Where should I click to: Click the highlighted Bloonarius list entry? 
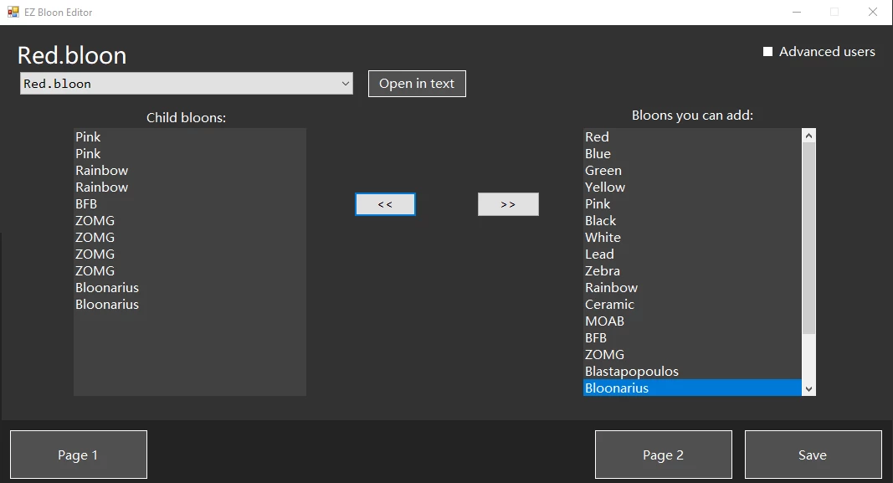[x=692, y=388]
